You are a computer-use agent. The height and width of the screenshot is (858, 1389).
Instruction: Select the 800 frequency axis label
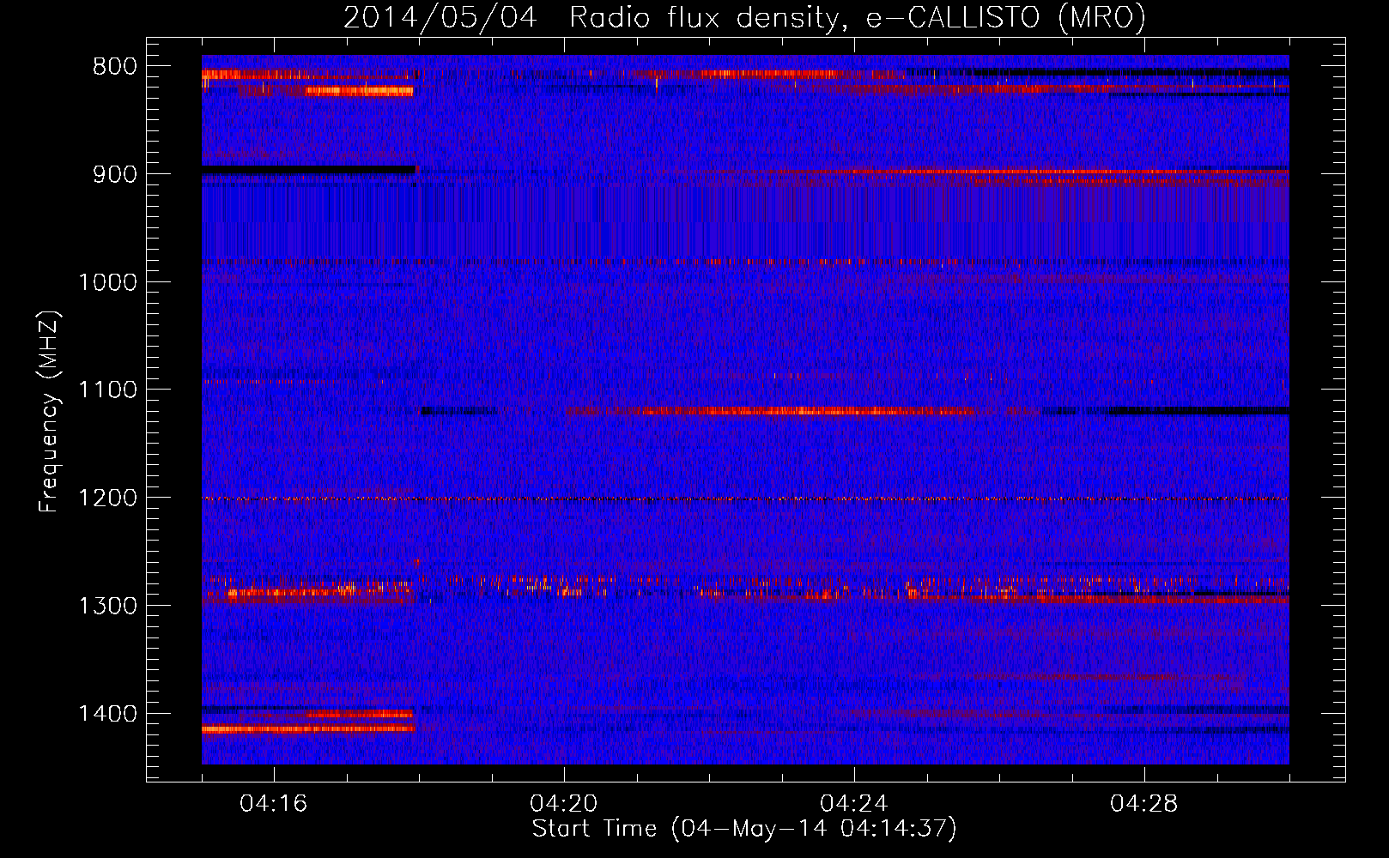115,67
